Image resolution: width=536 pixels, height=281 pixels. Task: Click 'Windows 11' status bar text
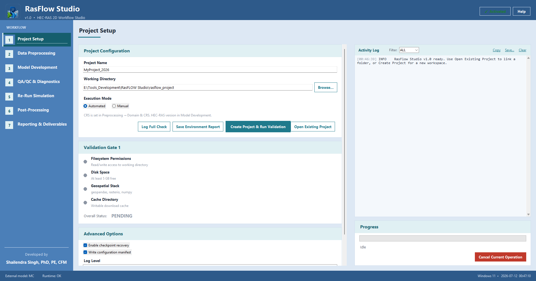click(x=487, y=276)
